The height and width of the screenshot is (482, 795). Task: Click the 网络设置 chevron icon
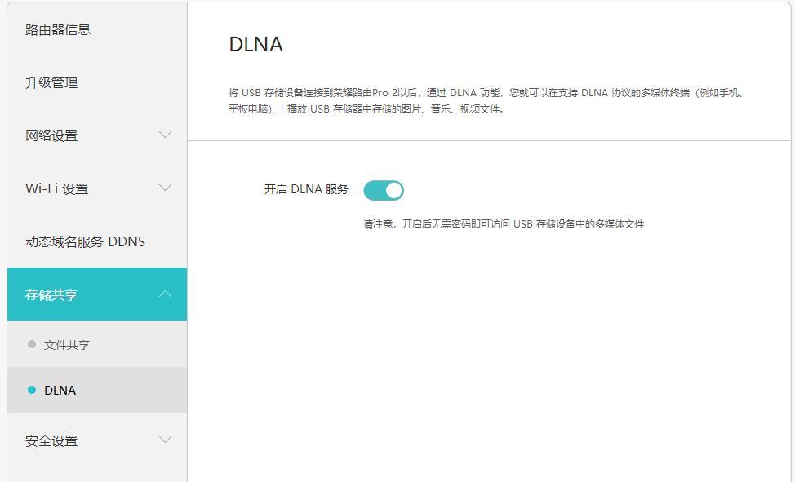click(x=166, y=135)
